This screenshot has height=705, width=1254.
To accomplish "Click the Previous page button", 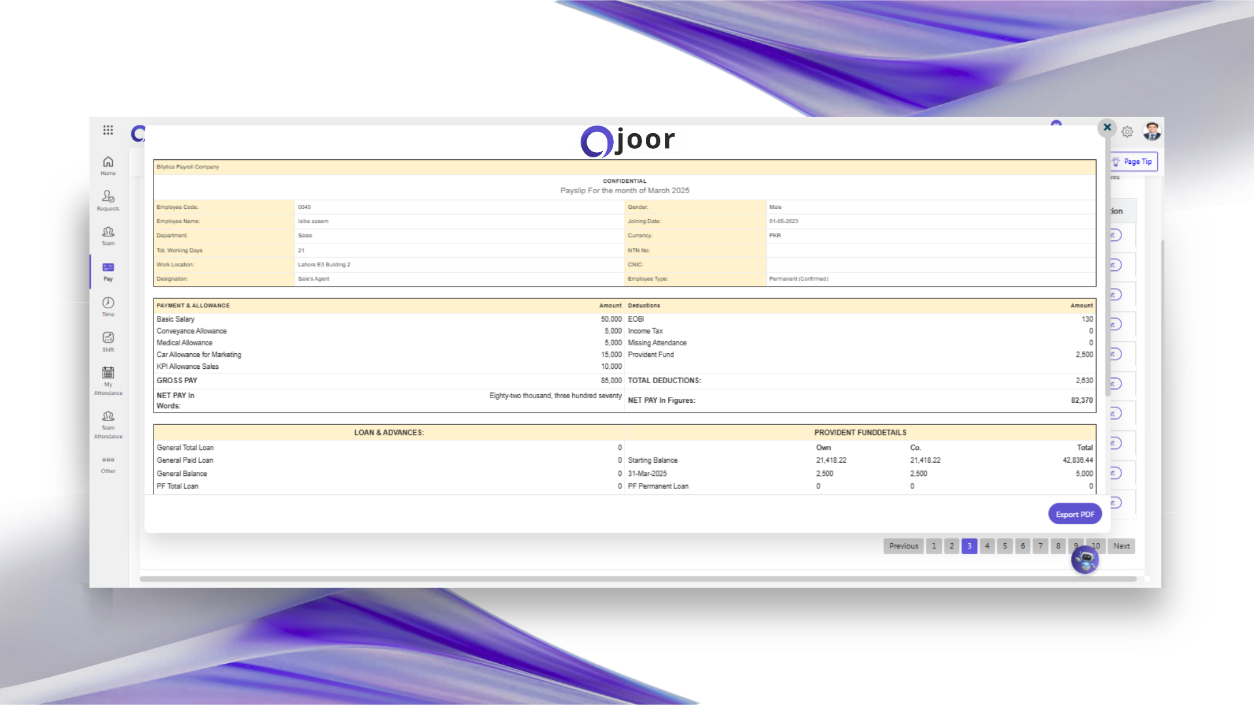I will (x=903, y=546).
